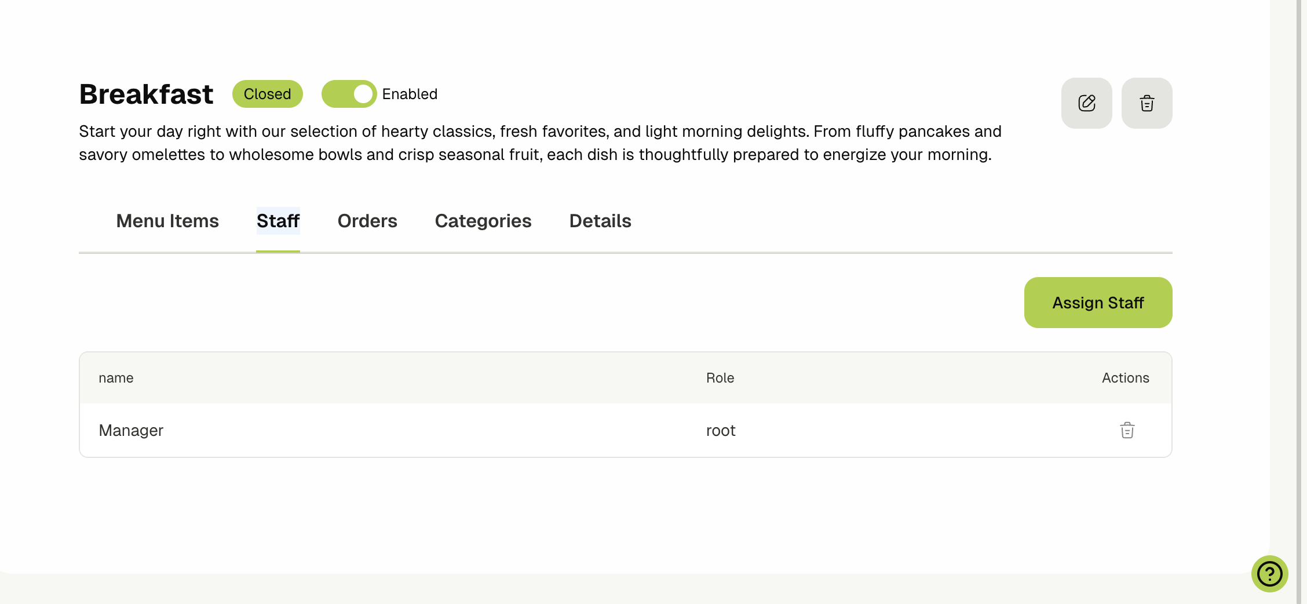
Task: Click the Role column header
Action: click(x=720, y=378)
